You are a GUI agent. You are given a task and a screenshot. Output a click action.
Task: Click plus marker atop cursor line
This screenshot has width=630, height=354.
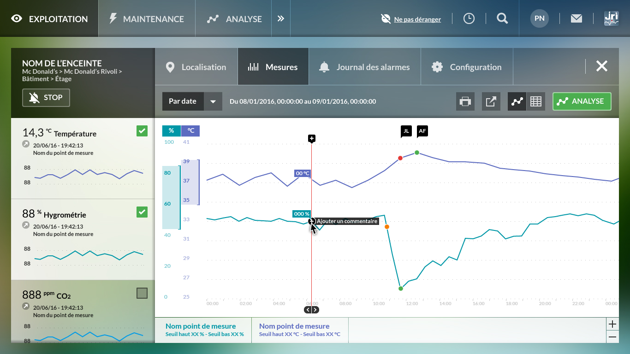coord(312,138)
